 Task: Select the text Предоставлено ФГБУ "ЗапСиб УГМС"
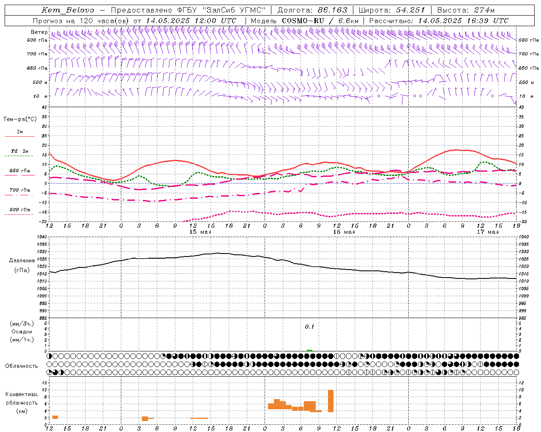click(x=188, y=10)
